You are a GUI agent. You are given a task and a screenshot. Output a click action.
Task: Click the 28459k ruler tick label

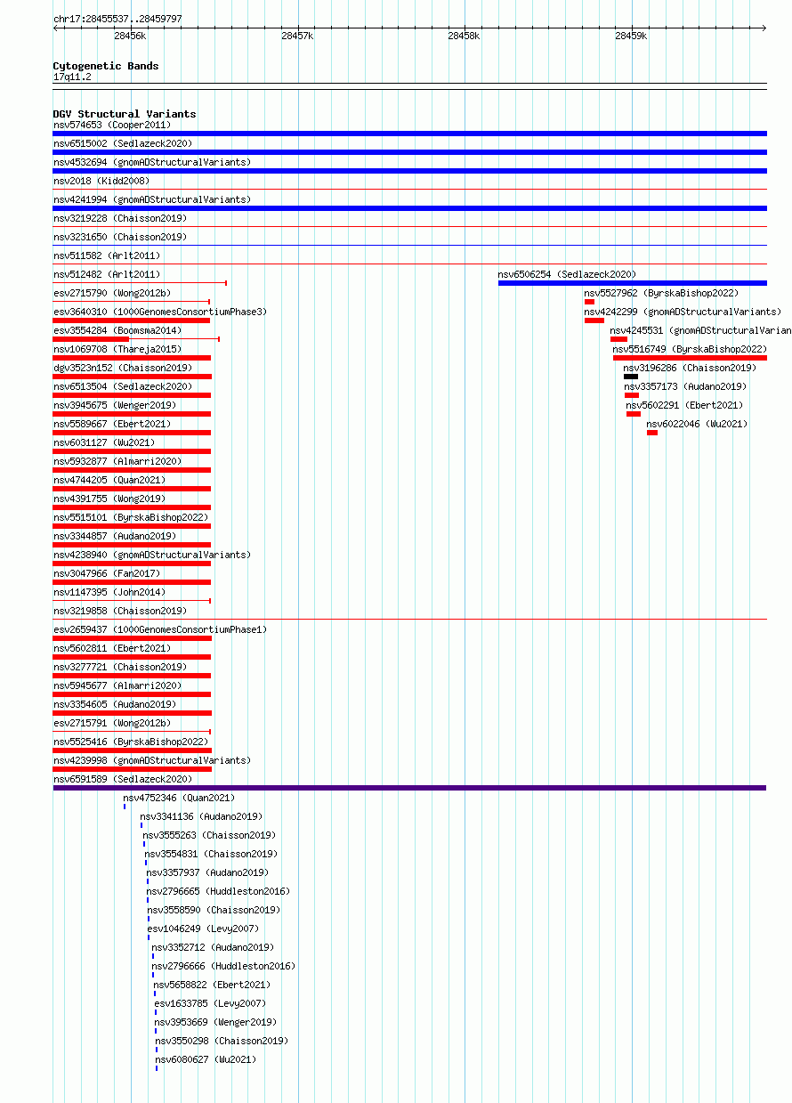631,36
